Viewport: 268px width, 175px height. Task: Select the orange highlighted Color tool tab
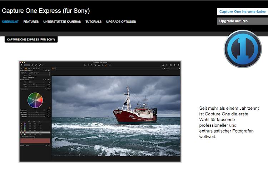26,69
